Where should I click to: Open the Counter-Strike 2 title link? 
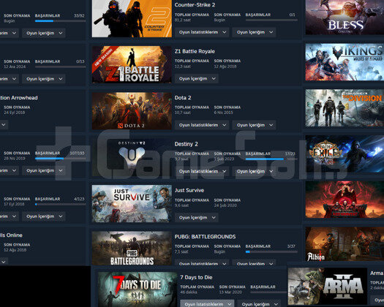pyautogui.click(x=195, y=4)
